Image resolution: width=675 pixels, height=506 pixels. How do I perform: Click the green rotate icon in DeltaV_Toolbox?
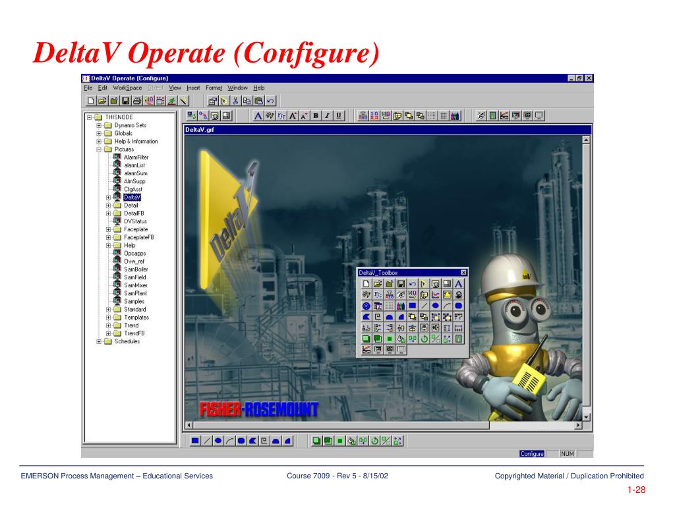[x=424, y=339]
